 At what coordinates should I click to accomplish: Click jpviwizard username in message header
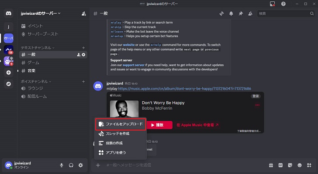click(x=115, y=84)
